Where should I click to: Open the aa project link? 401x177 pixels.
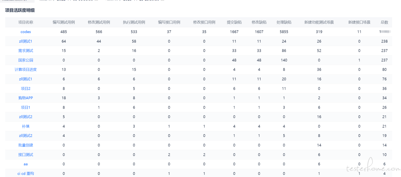click(26, 164)
